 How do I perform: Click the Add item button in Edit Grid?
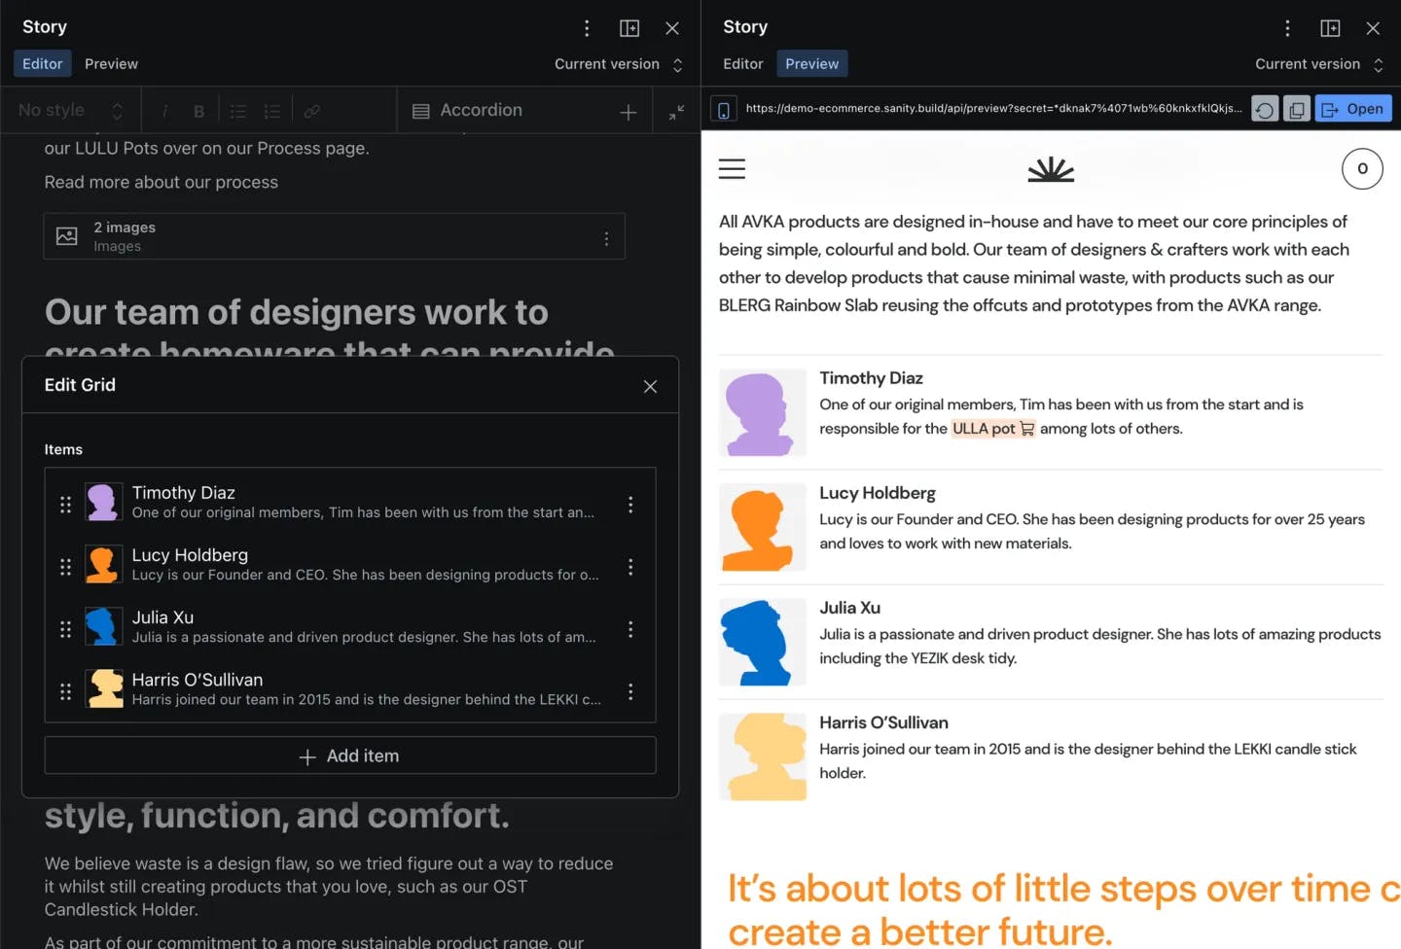[349, 756]
